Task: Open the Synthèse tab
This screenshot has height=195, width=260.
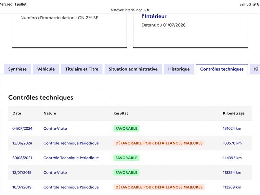Action: pyautogui.click(x=18, y=69)
